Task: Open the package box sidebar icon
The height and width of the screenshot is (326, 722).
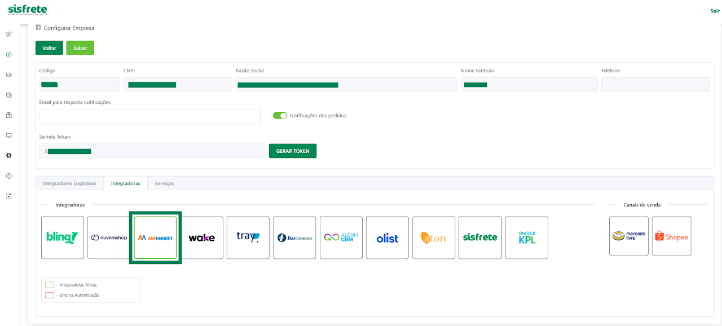Action: pos(8,115)
